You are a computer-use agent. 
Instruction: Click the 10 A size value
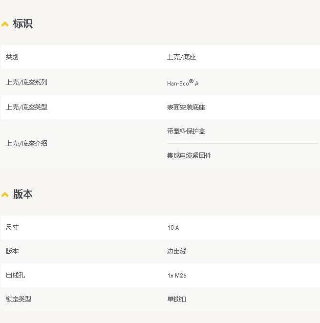(173, 228)
